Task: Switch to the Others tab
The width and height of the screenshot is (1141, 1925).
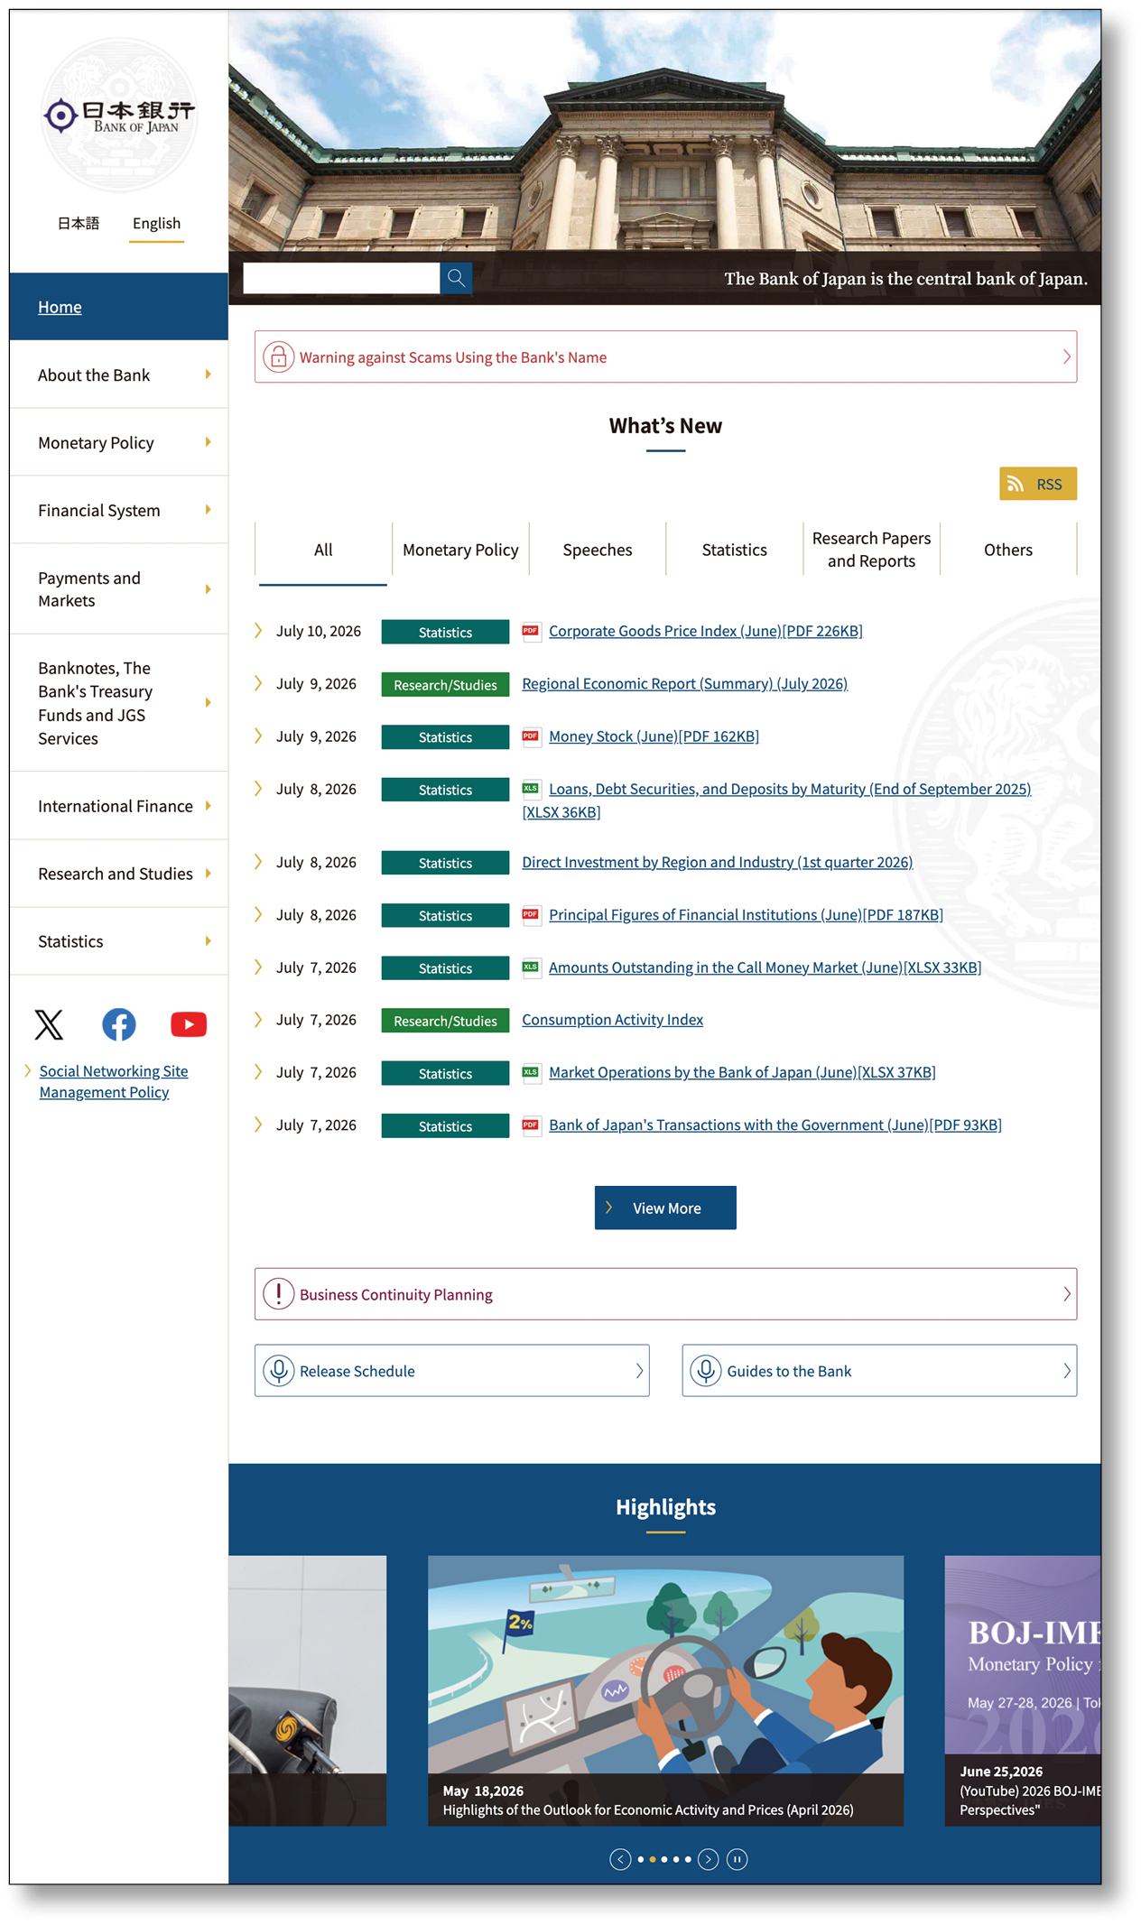Action: (1008, 550)
